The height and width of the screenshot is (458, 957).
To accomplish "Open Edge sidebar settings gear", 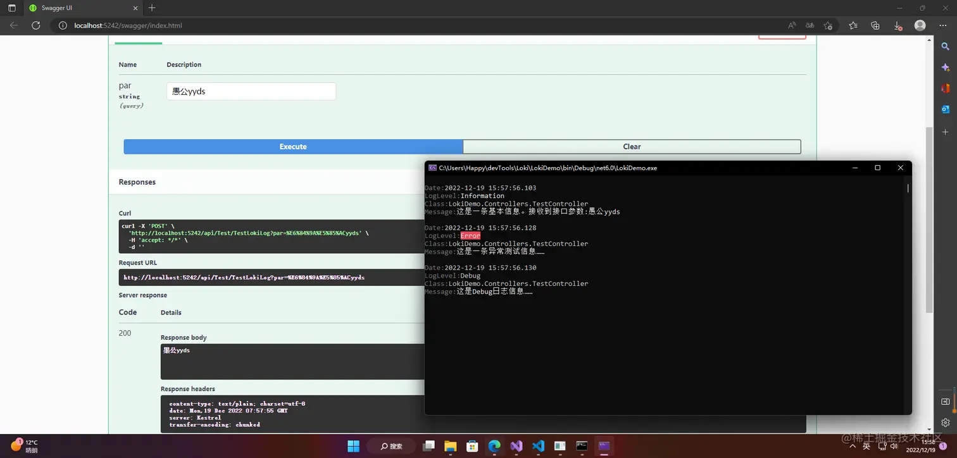I will tap(946, 422).
